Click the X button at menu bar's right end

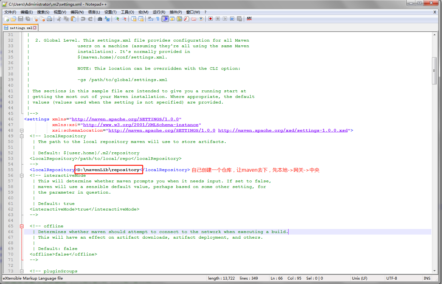click(x=434, y=12)
